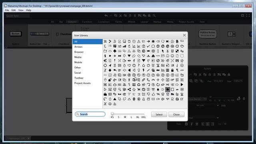Select the dollar sign icon
The width and height of the screenshot is (256, 144).
(105, 56)
